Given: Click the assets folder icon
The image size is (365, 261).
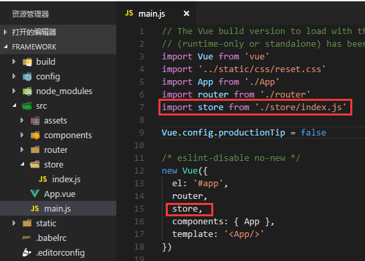Looking at the screenshot, I should tap(35, 121).
